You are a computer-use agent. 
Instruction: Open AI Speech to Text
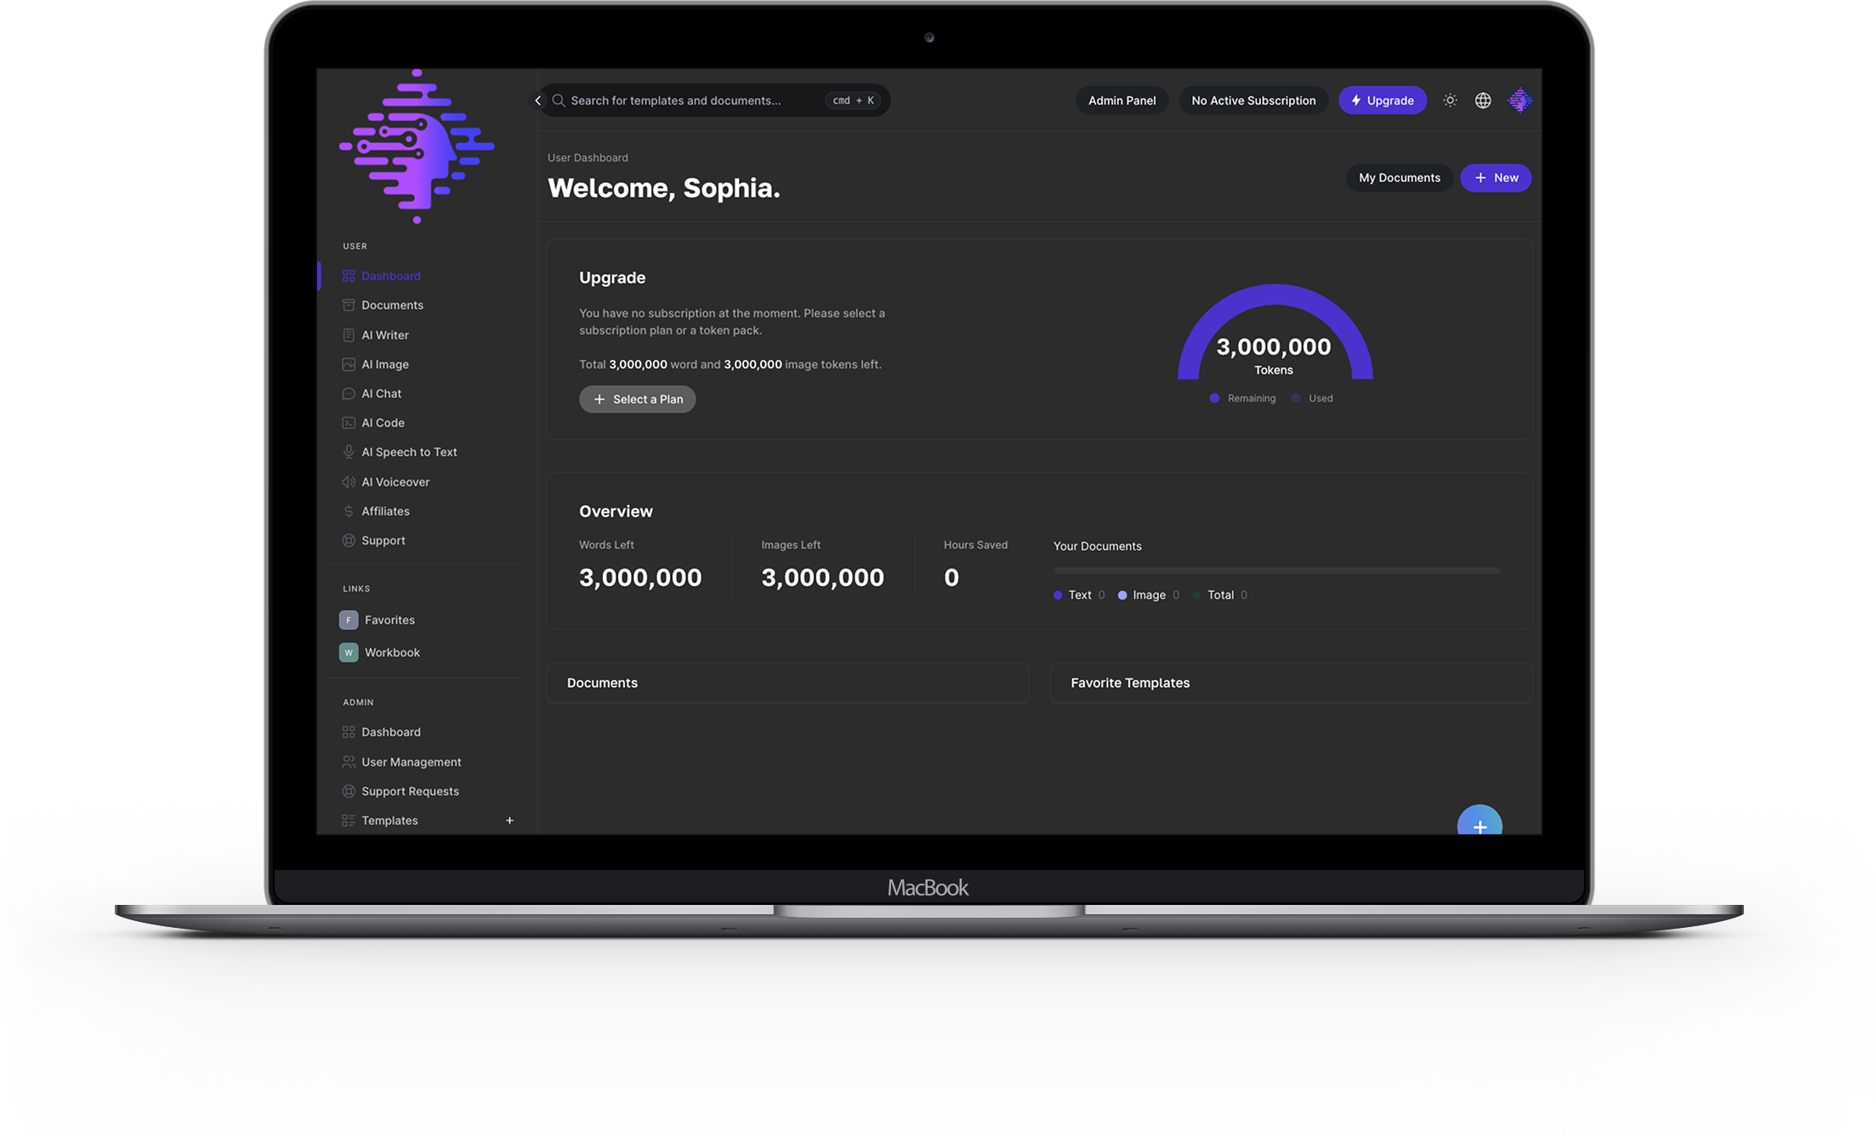point(409,452)
